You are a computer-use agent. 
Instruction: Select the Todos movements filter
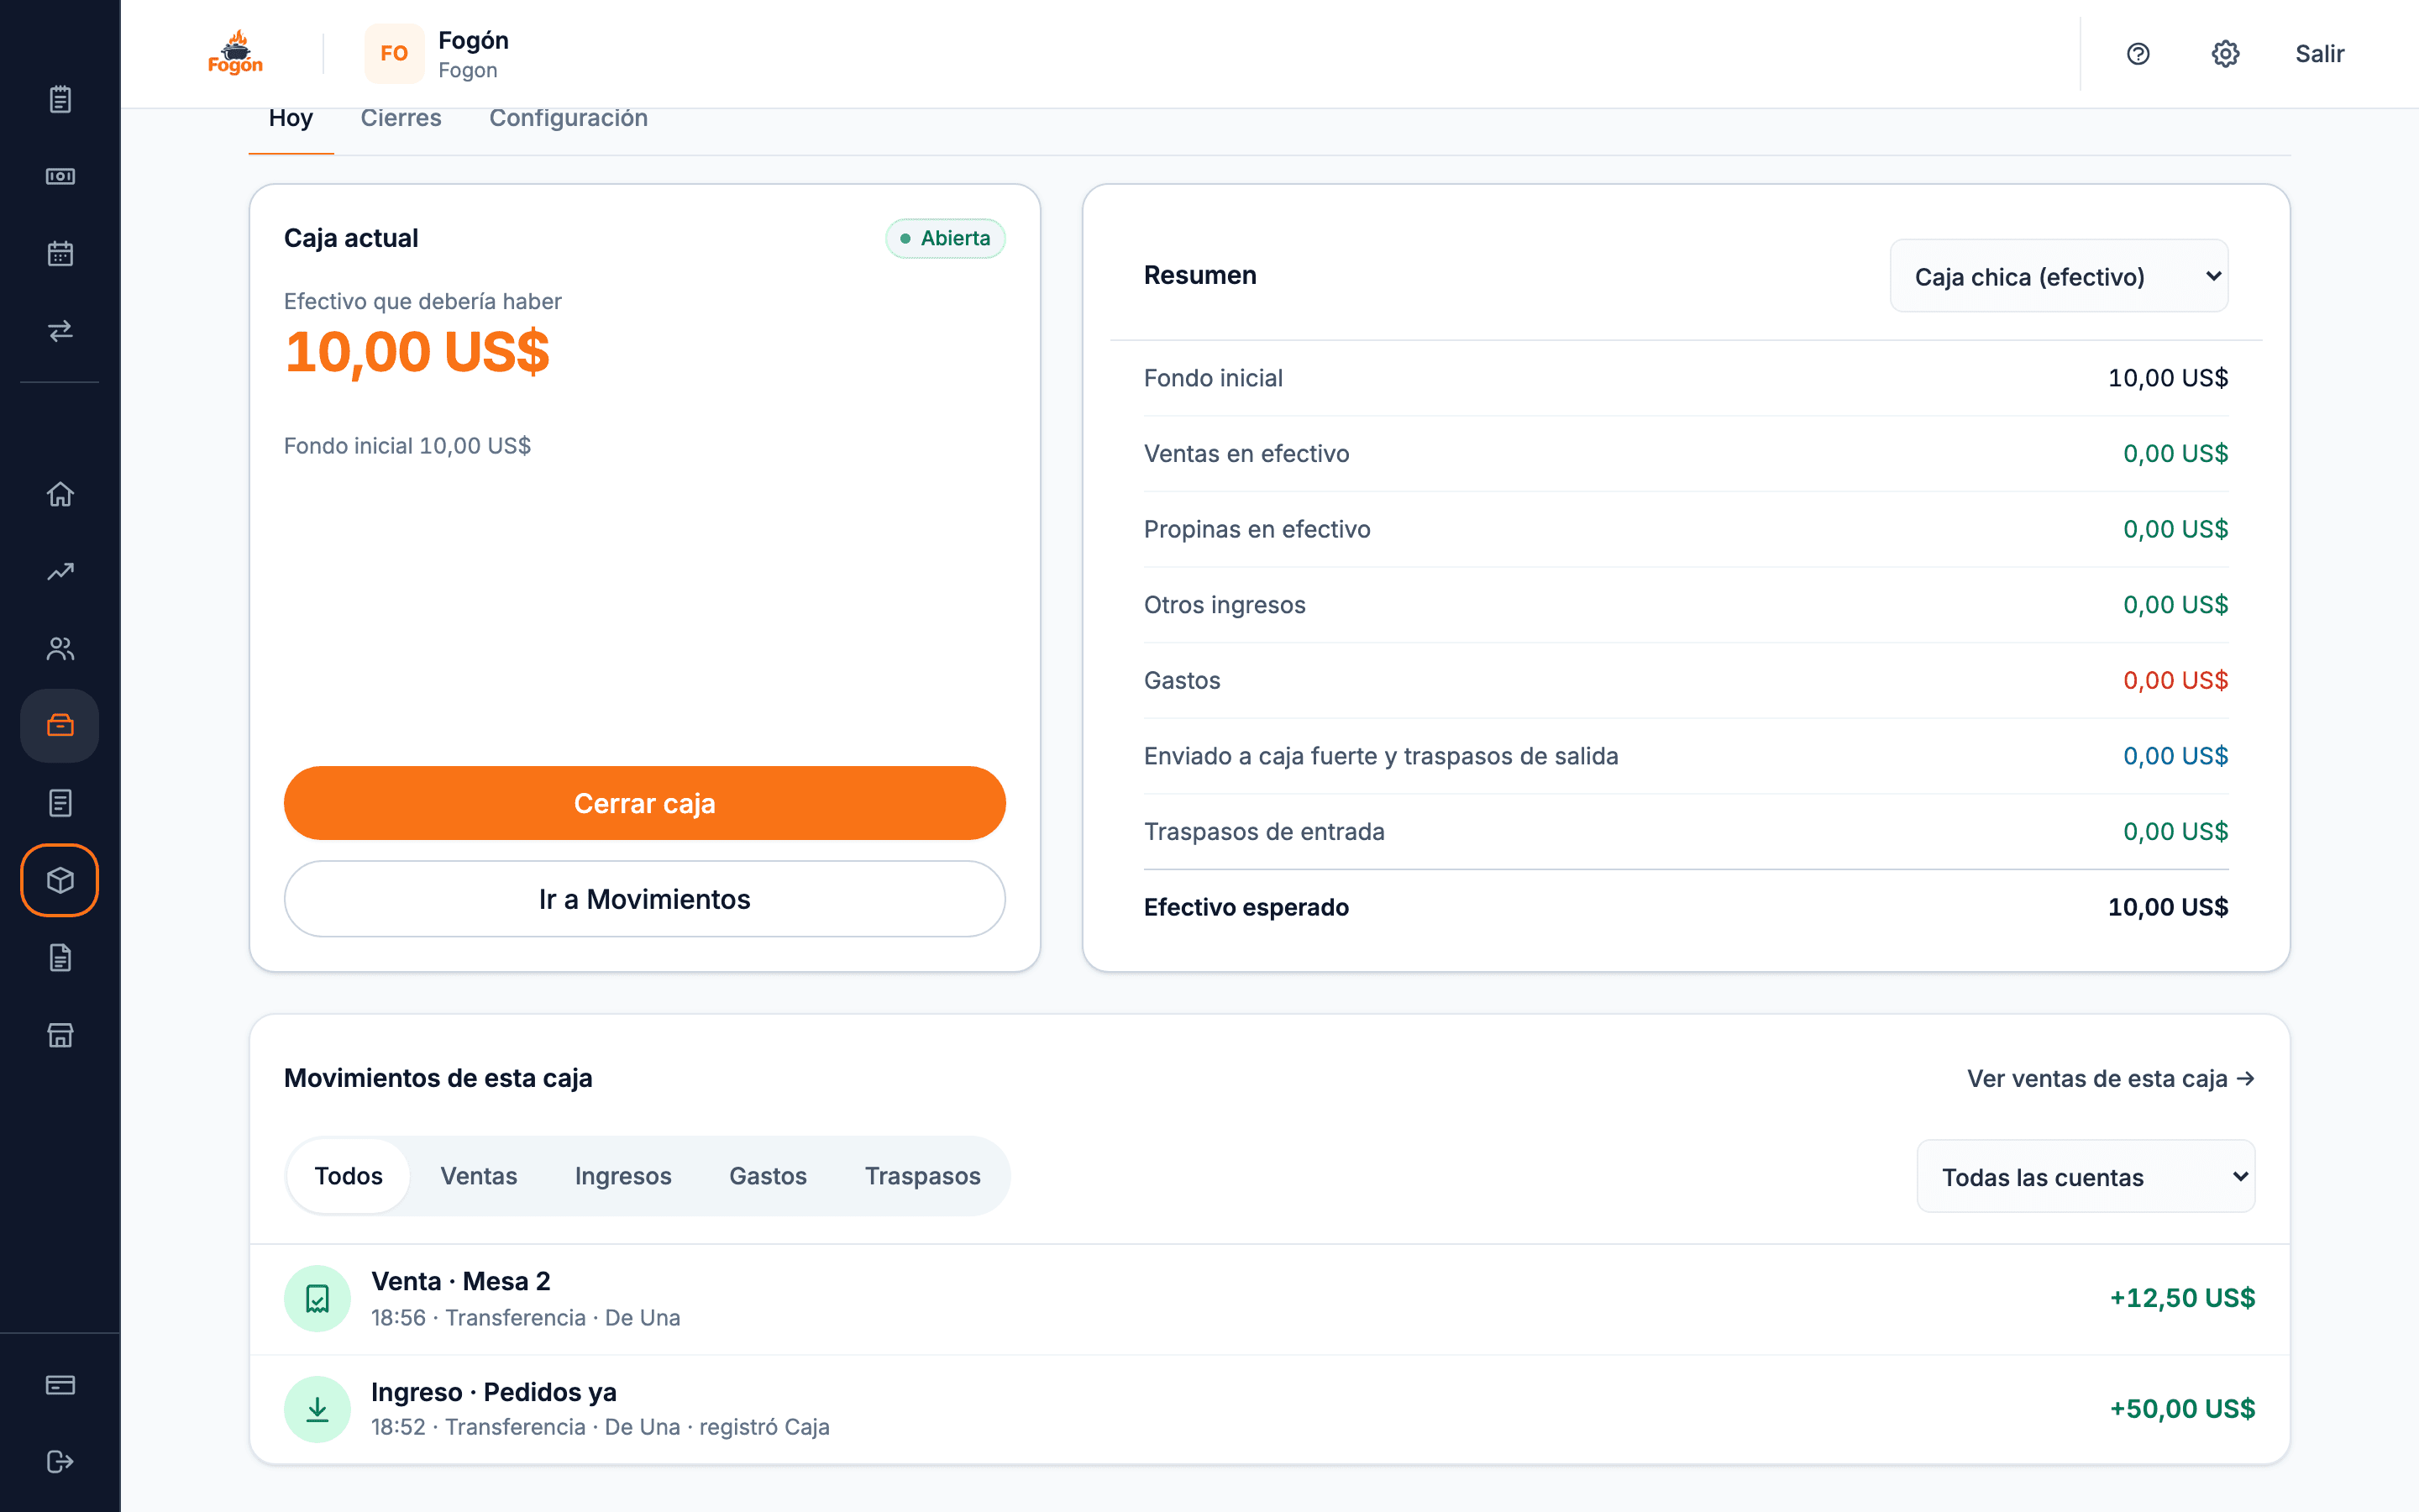point(349,1176)
